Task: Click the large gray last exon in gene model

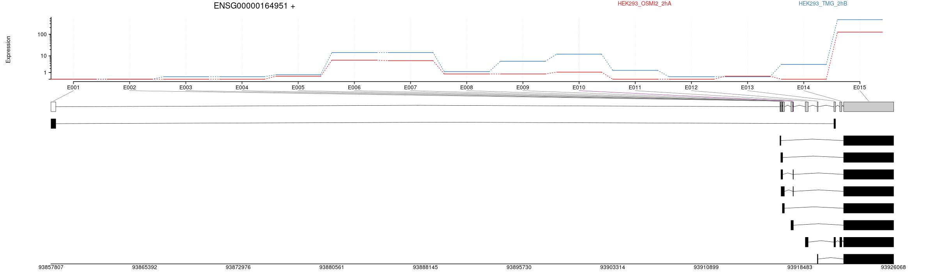Action: [x=869, y=107]
